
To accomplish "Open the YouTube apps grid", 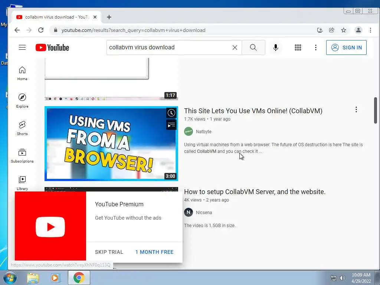I will (x=298, y=47).
